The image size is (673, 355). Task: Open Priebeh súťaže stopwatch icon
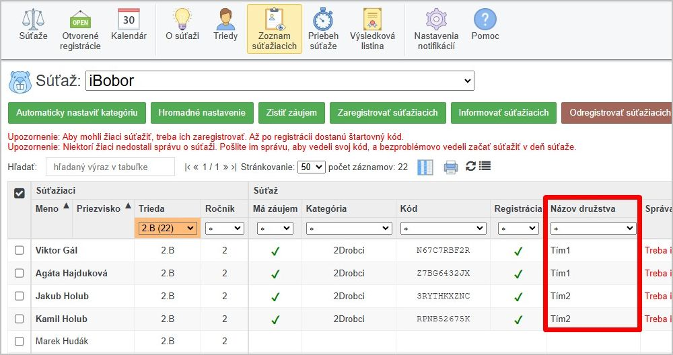[x=323, y=30]
